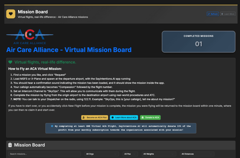Click the clipboard icon next to Mission Board
The width and height of the screenshot is (240, 158).
10,145
